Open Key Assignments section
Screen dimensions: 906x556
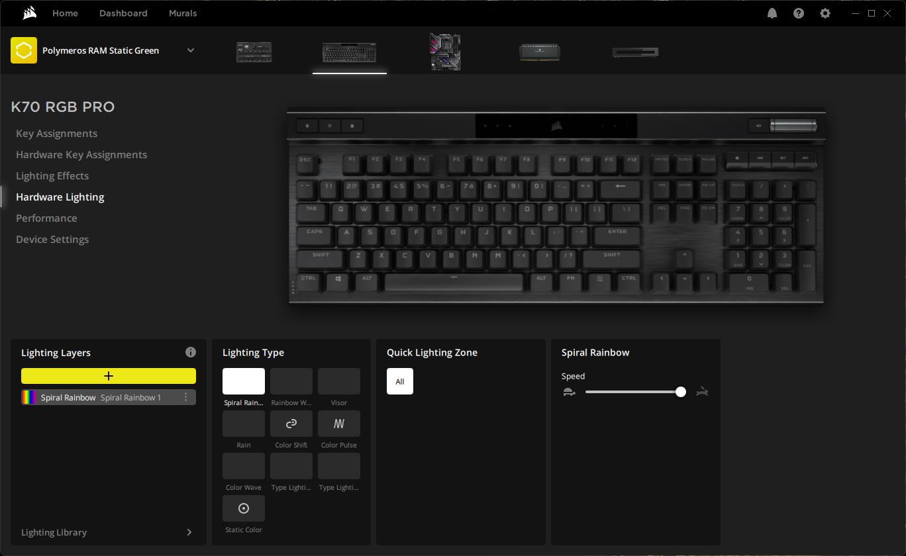(x=57, y=134)
